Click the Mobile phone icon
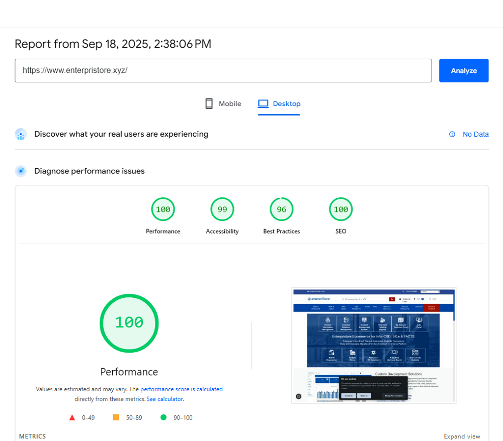 point(209,104)
